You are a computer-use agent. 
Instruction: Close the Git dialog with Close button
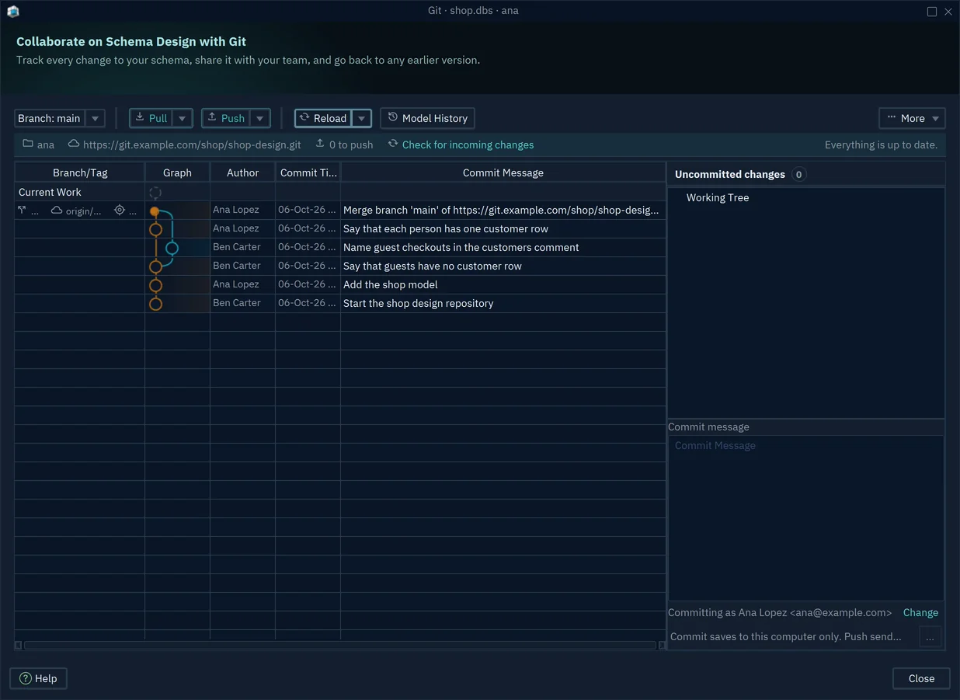click(921, 678)
